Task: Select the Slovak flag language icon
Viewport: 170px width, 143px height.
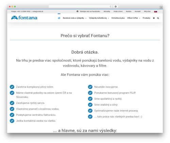Action: (155, 11)
